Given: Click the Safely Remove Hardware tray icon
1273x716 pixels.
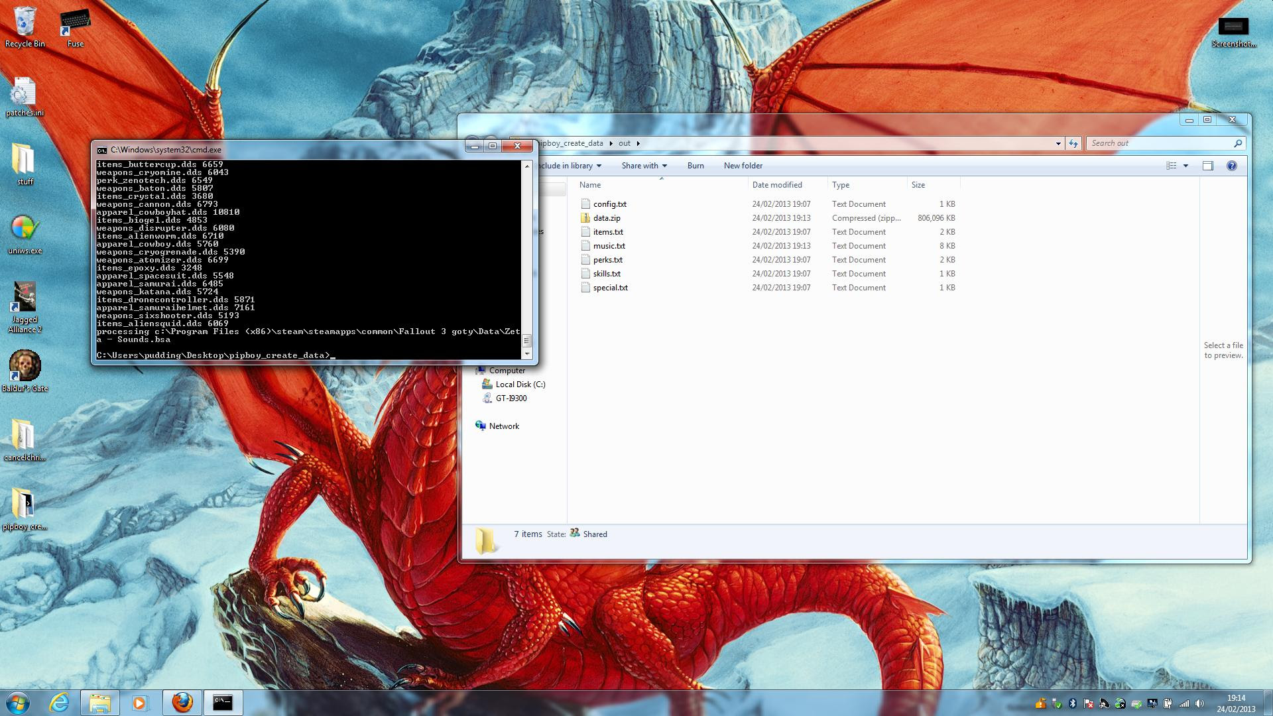Looking at the screenshot, I should point(1057,703).
